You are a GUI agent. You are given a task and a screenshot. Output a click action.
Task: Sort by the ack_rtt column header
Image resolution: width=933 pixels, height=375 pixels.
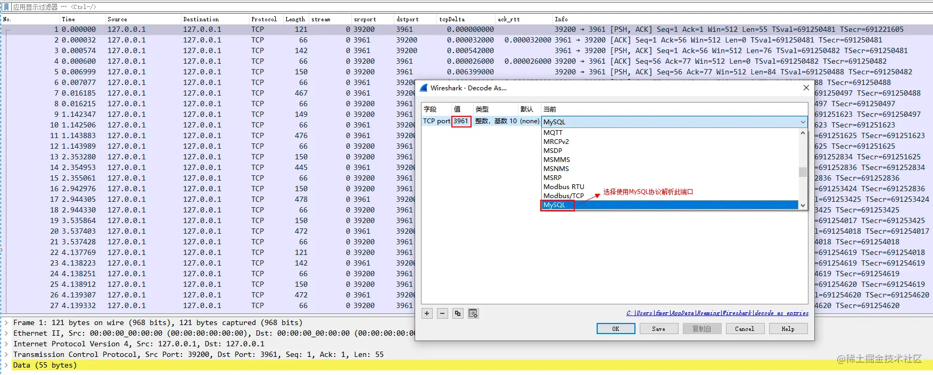(523, 19)
